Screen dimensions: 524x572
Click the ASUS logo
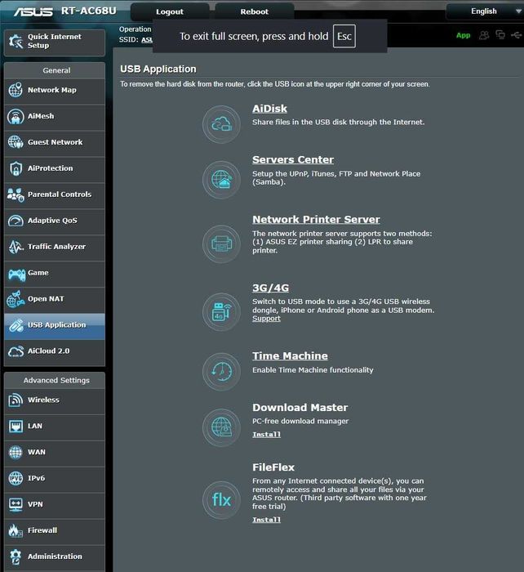(x=33, y=11)
